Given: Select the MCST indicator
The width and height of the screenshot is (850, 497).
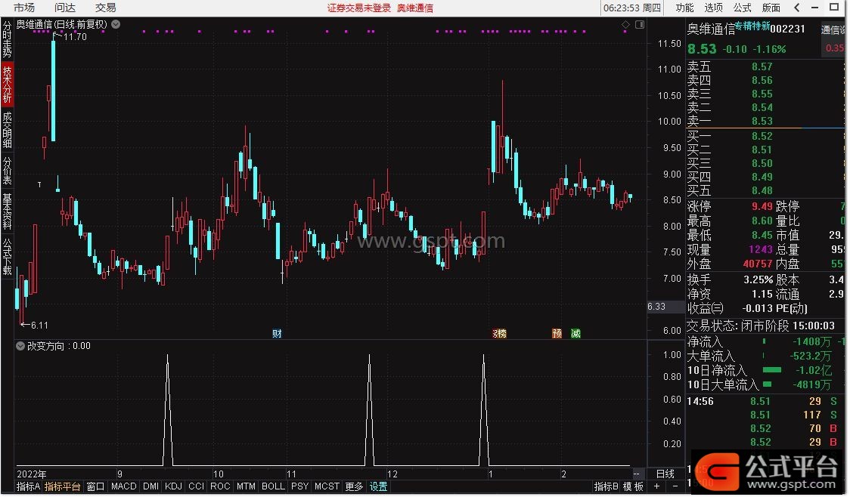Looking at the screenshot, I should (327, 486).
